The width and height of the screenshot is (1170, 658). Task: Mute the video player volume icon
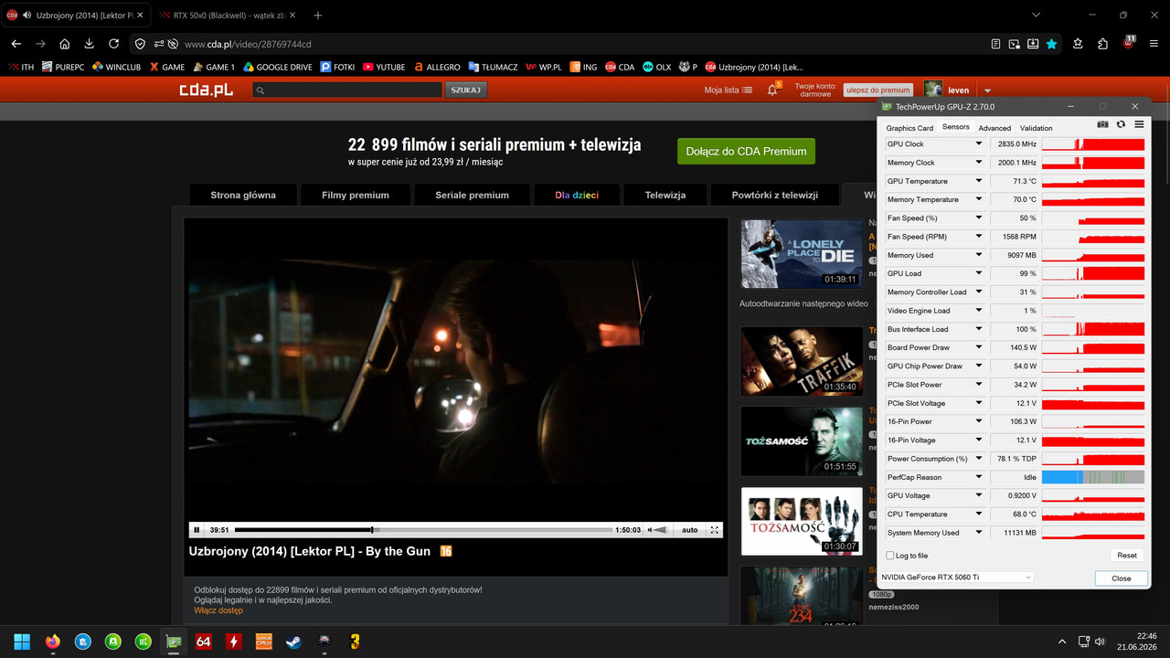(652, 530)
